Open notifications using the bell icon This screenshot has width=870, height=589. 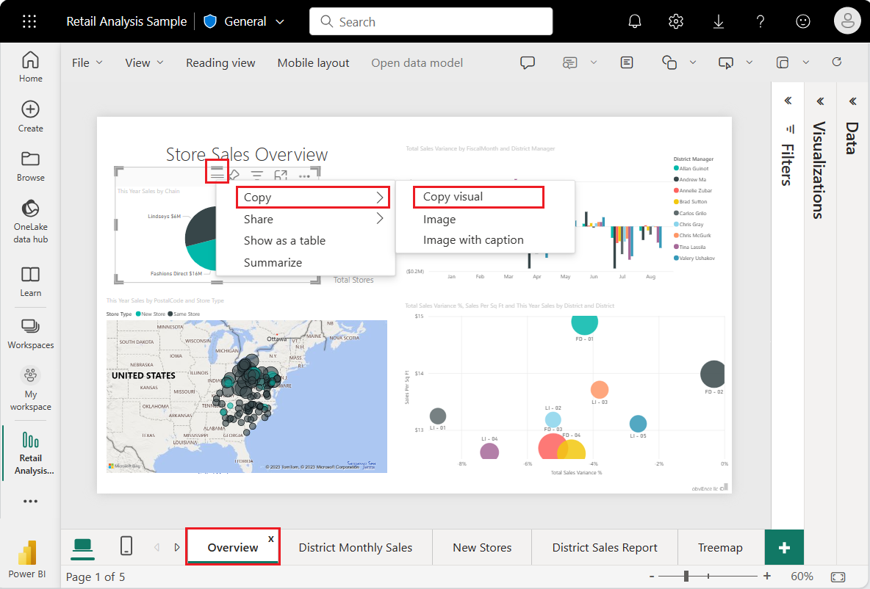click(x=634, y=21)
